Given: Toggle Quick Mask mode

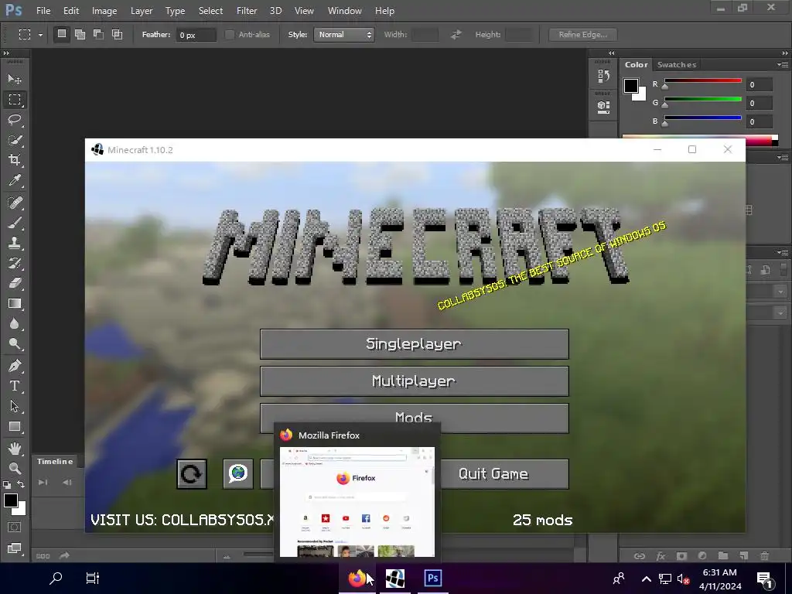Looking at the screenshot, I should pyautogui.click(x=15, y=527).
